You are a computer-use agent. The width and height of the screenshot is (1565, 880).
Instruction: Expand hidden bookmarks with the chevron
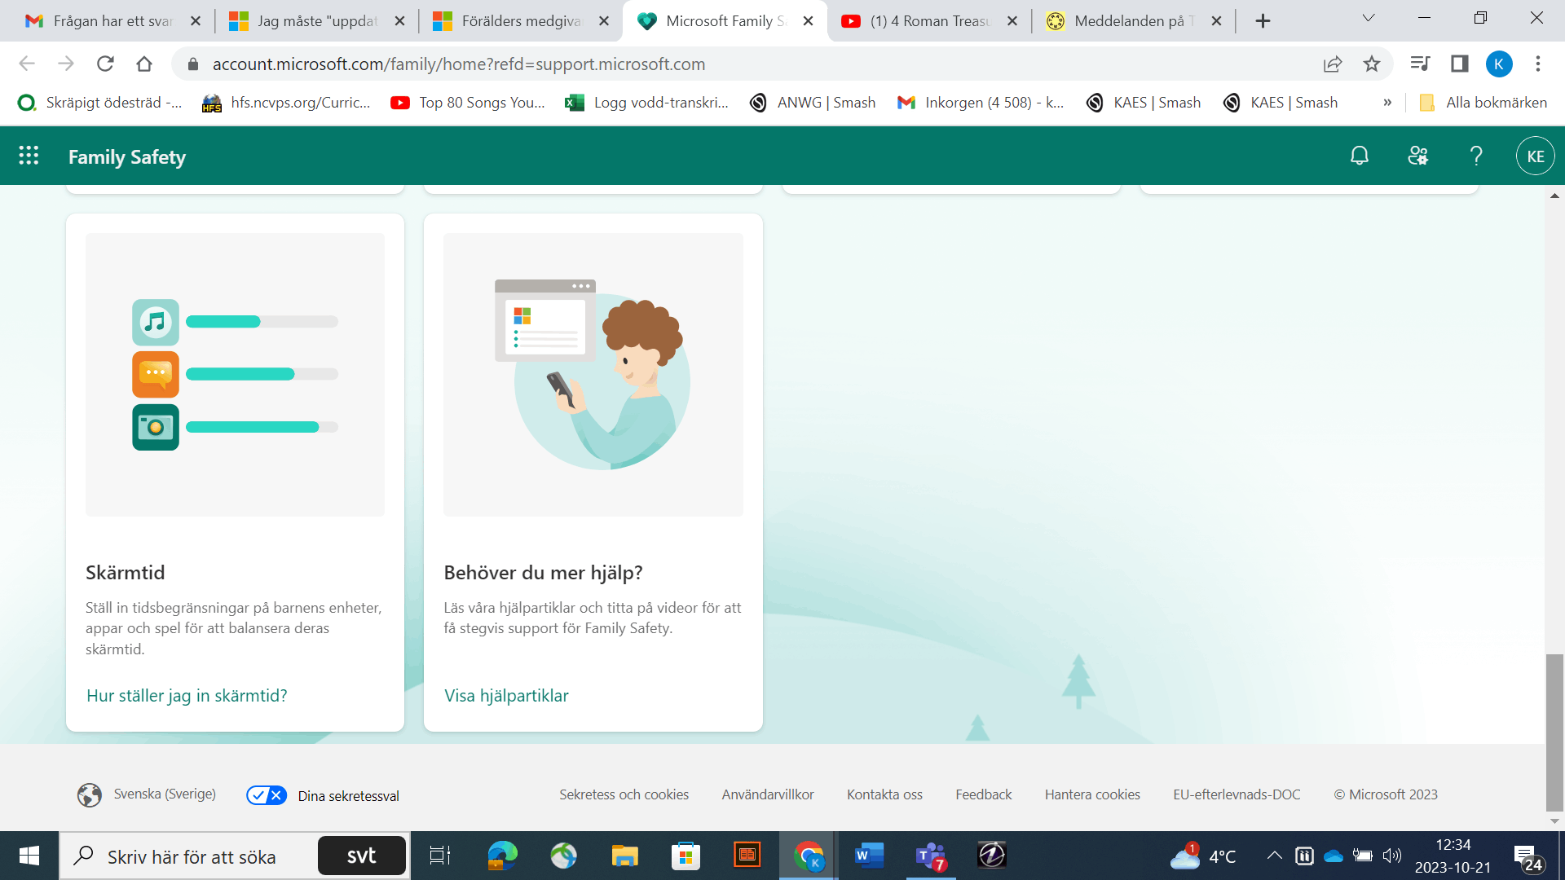(x=1387, y=103)
